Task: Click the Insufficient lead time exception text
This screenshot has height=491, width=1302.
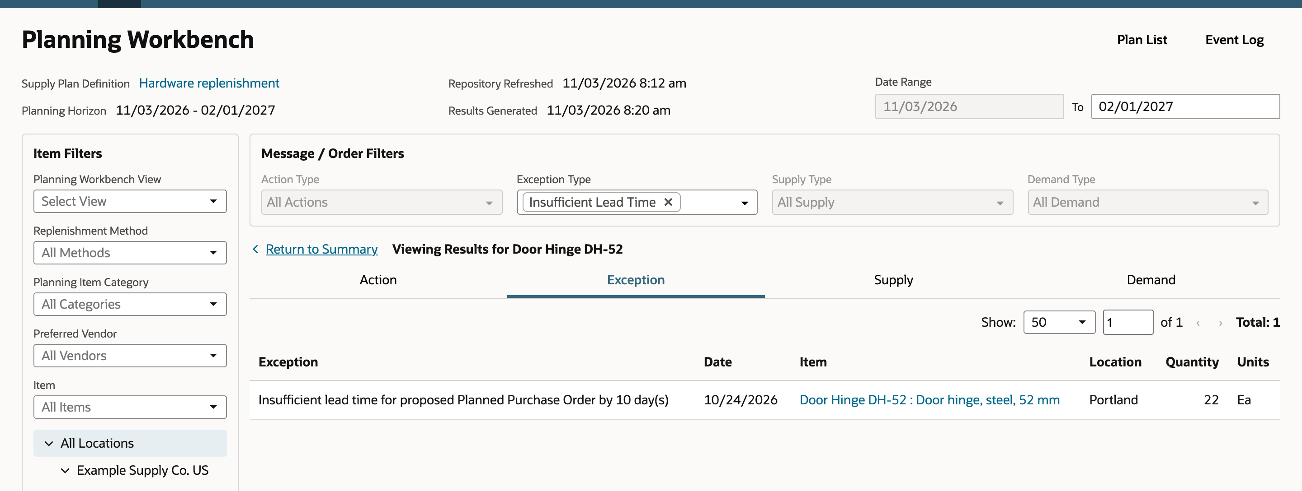Action: [x=463, y=400]
